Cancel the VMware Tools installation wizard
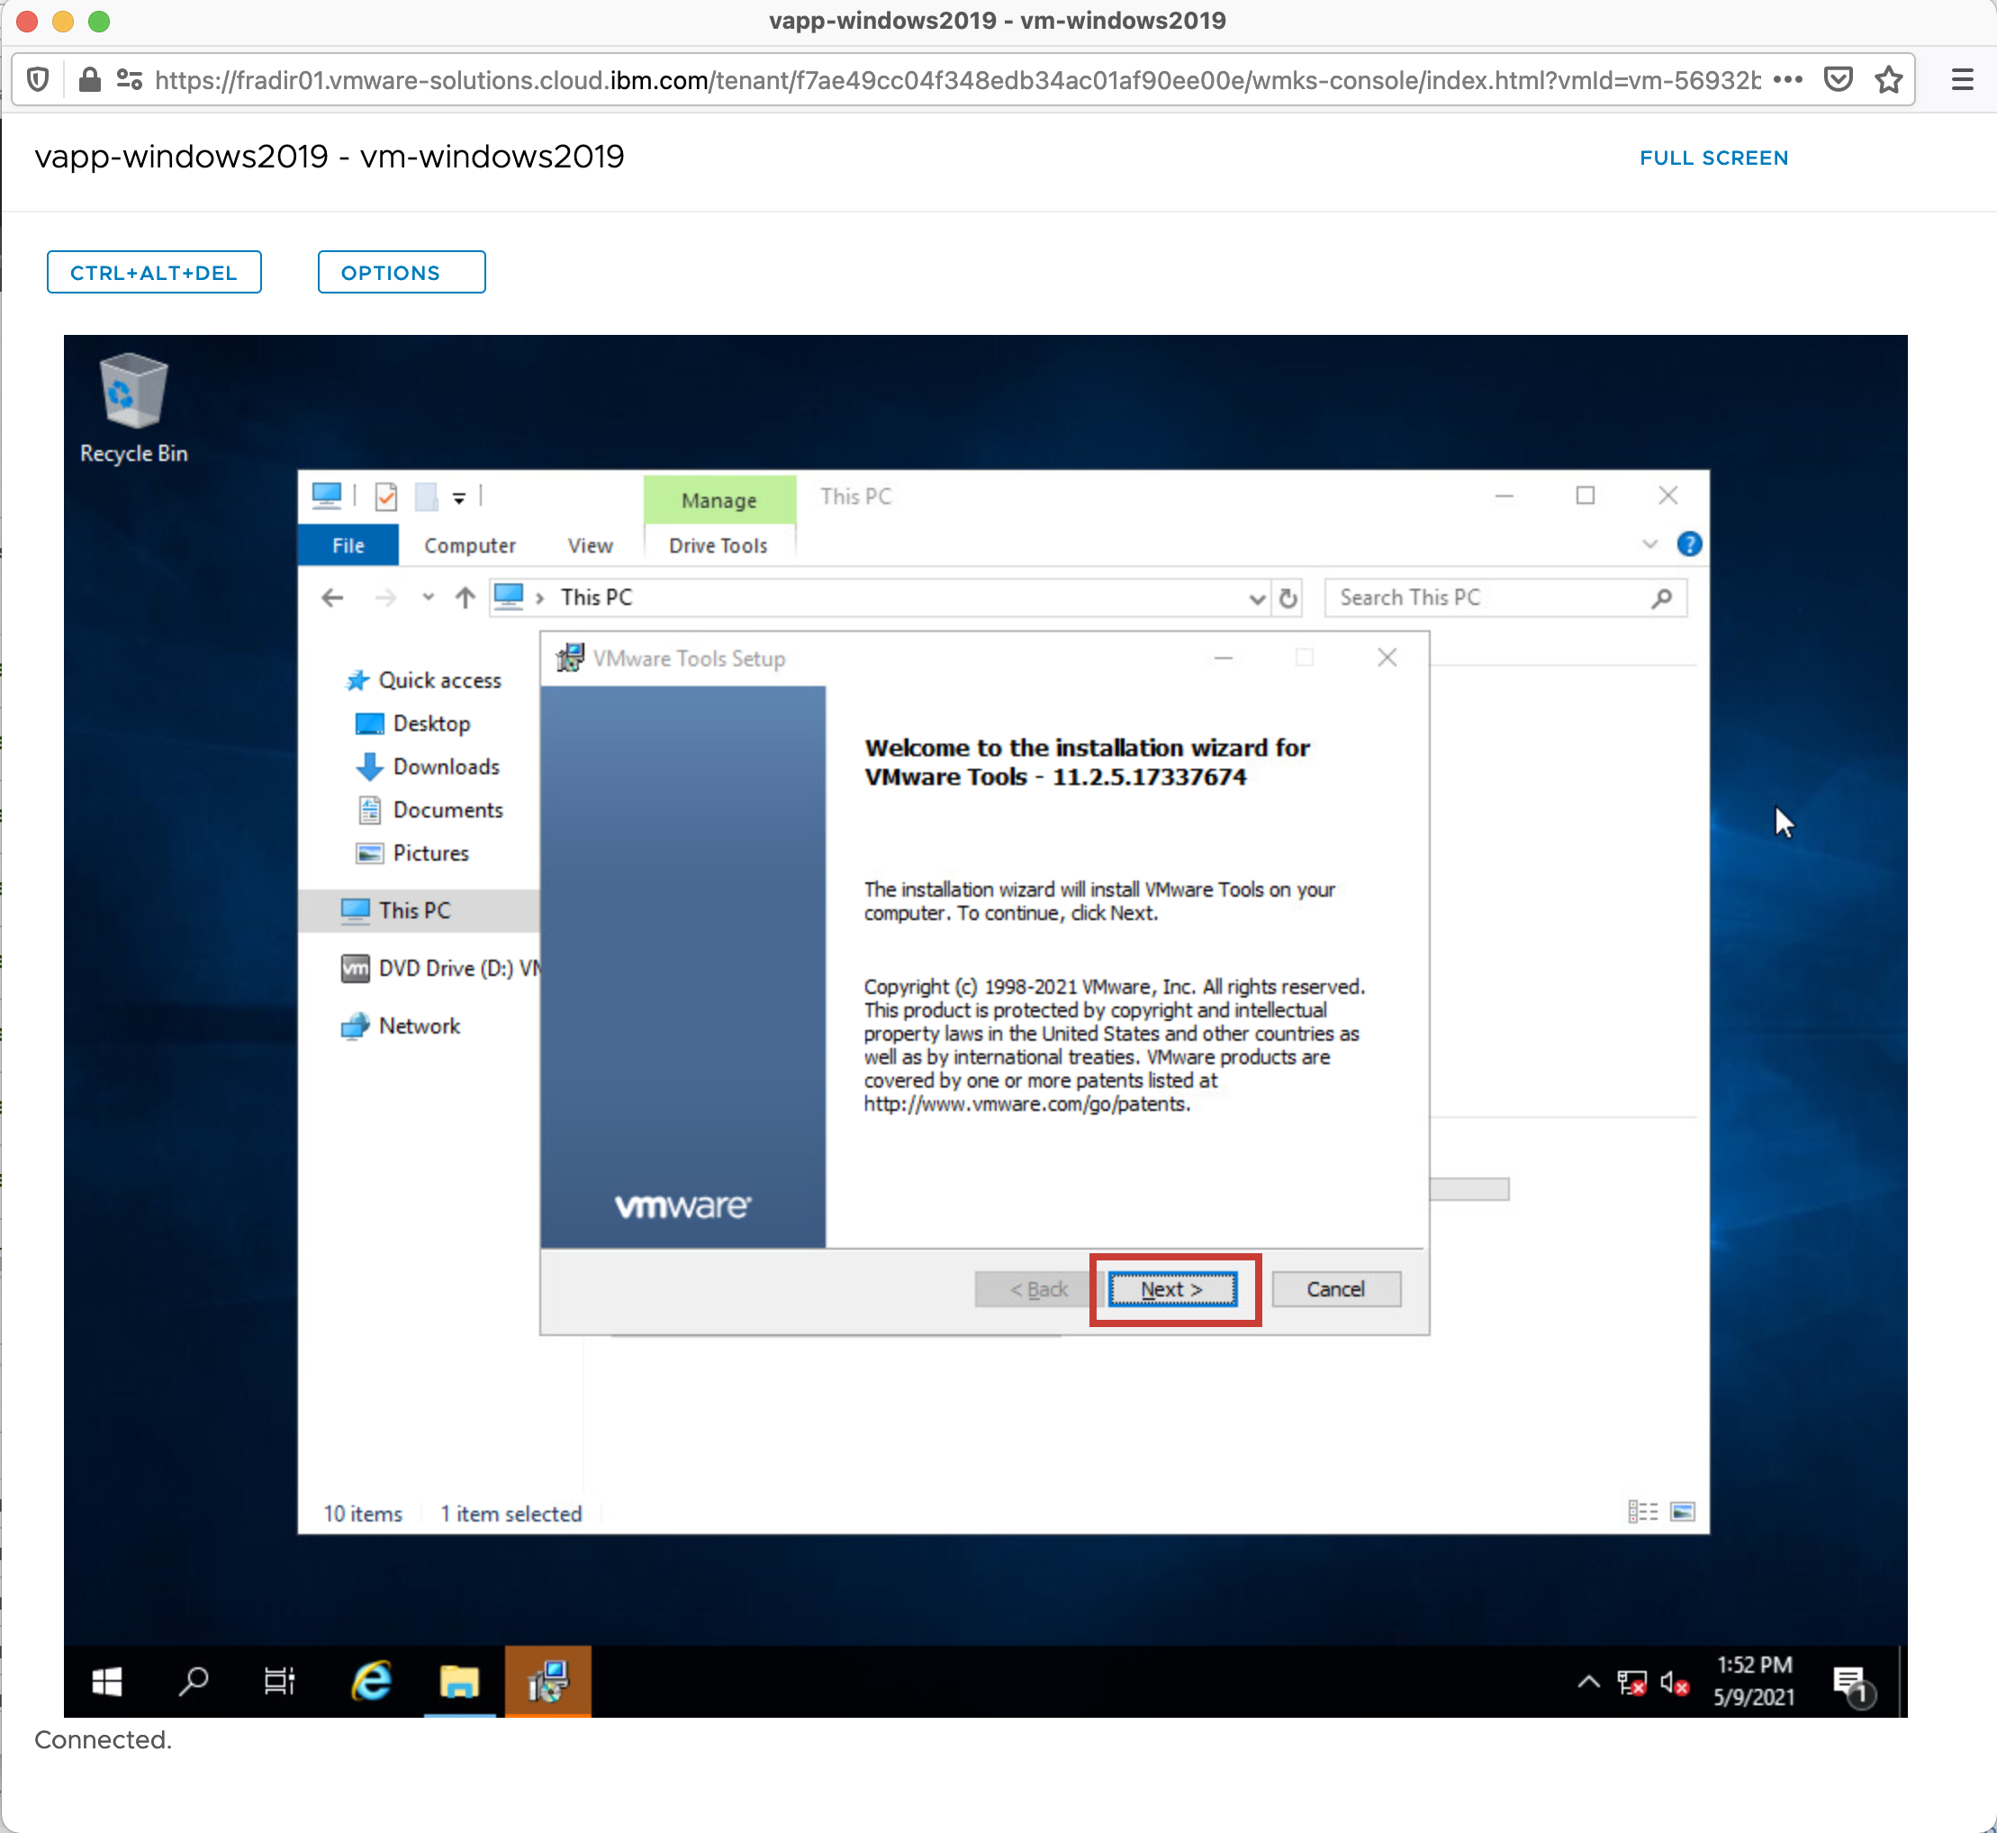The width and height of the screenshot is (1997, 1833). (1335, 1288)
